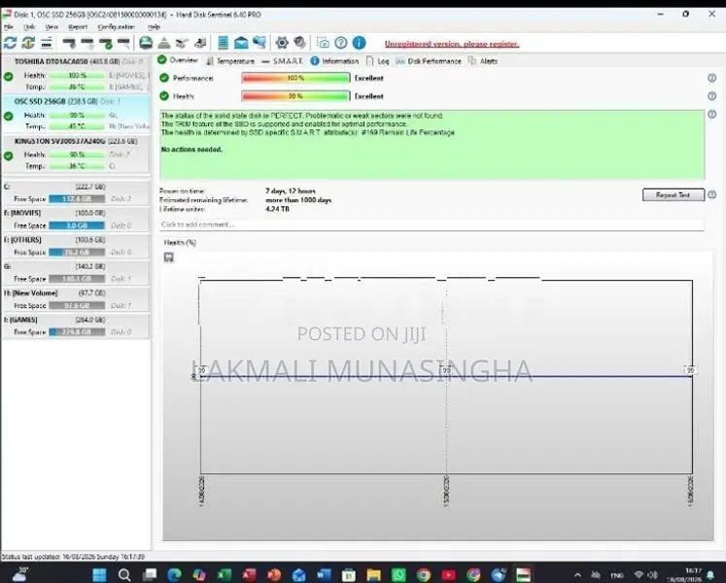Select the TOSHIBA DT01ACA050 disk entry
Image resolution: width=726 pixels, height=583 pixels.
(77, 74)
